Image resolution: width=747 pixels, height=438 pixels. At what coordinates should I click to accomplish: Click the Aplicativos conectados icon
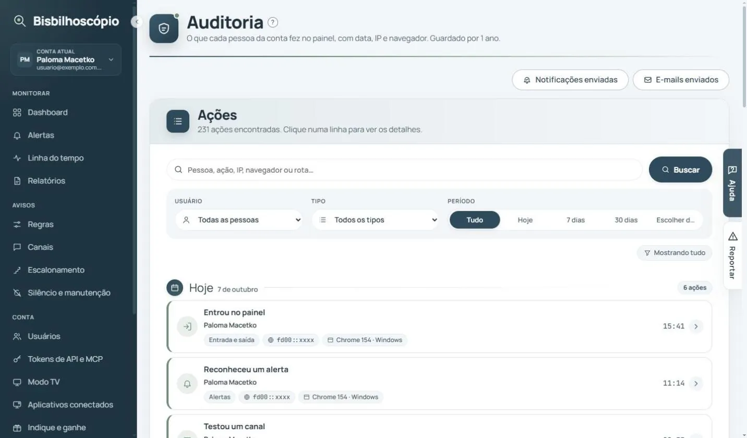coord(17,405)
